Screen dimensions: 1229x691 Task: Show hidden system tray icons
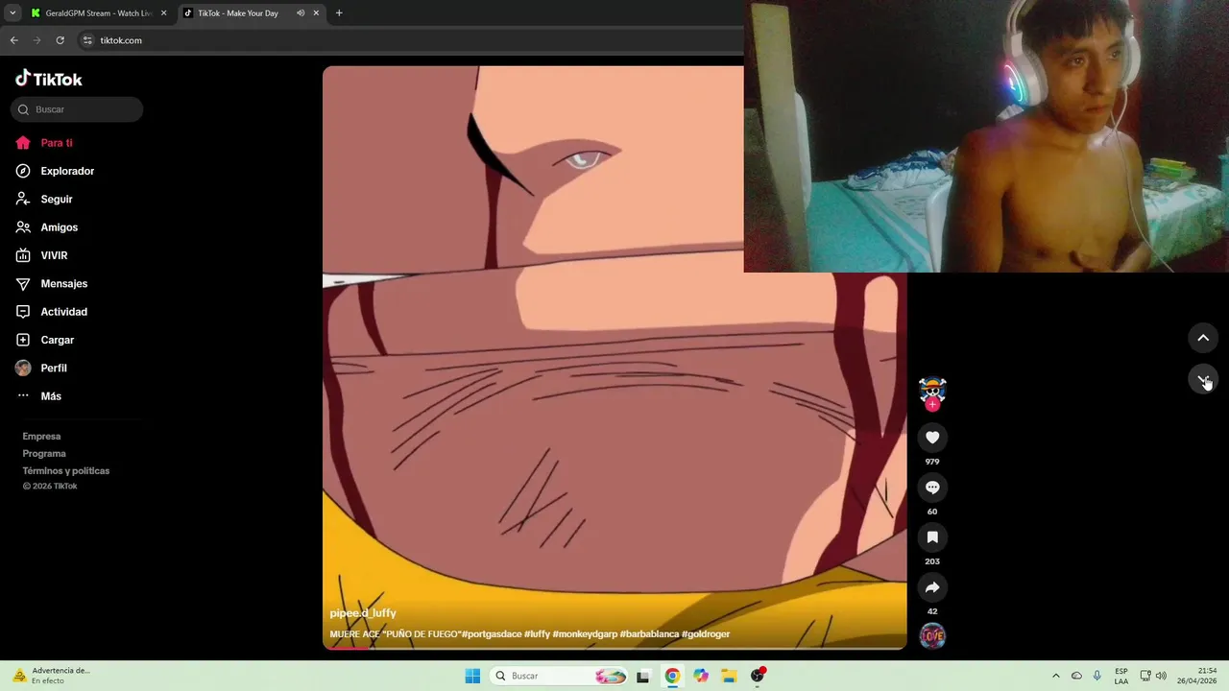(x=1056, y=676)
